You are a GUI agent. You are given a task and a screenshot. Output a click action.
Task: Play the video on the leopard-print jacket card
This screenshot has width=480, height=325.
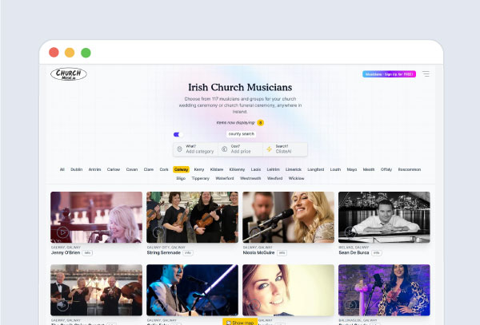(350, 305)
